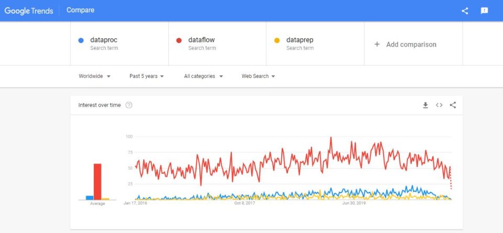Click the red dataflow peak at 100
Image resolution: width=503 pixels, height=233 pixels.
(331, 138)
